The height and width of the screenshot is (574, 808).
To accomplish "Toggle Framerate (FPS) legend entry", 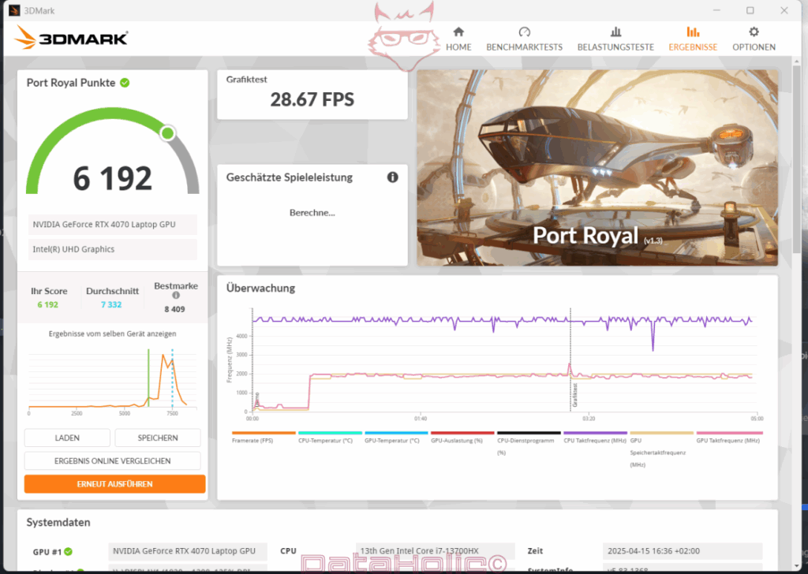I will coord(264,438).
